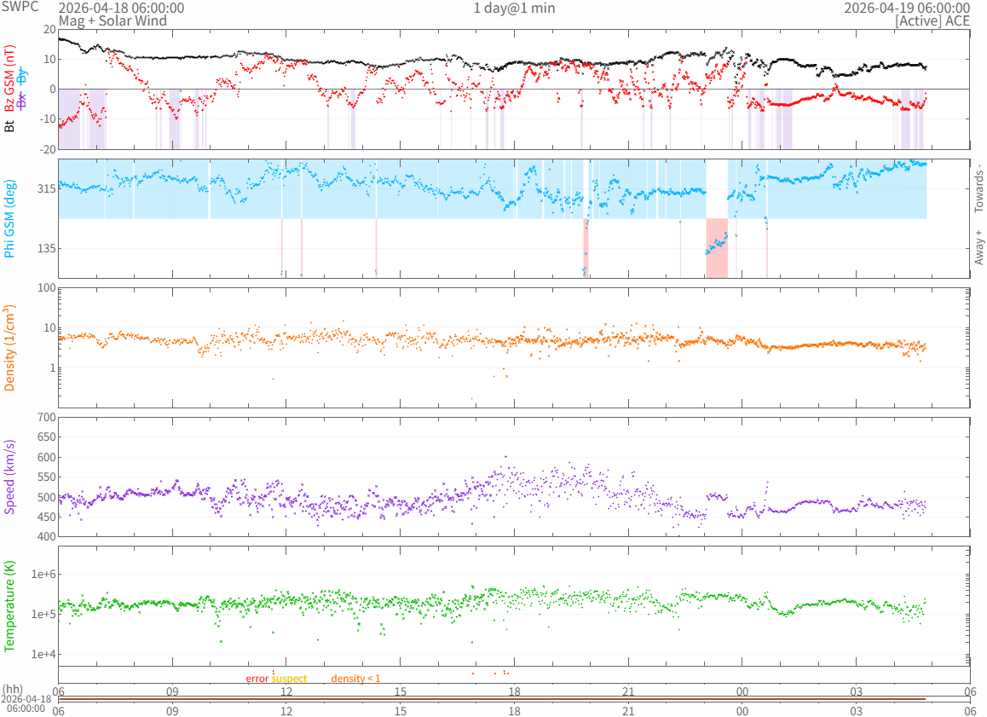Click the start time 2026-04-18 06:00:00 header
987x717 pixels.
(x=120, y=8)
